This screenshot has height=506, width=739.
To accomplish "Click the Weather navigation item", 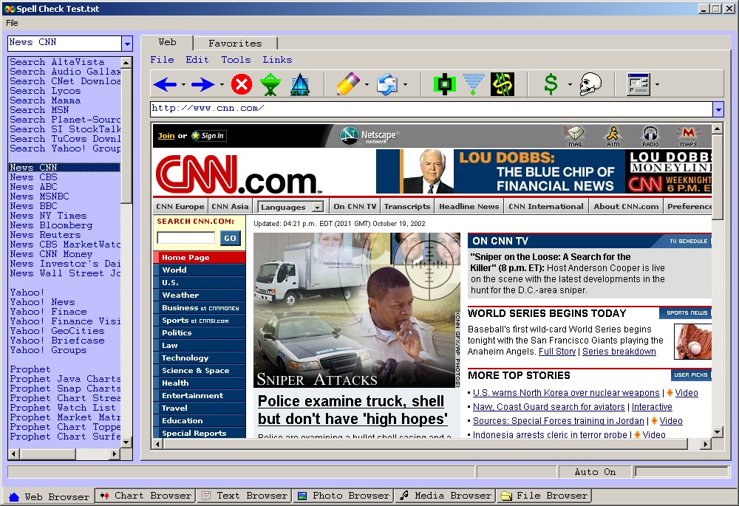I will (x=199, y=295).
